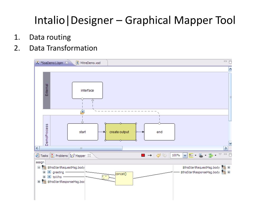Click the Mapper tab tree icon
The height and width of the screenshot is (203, 270).
click(x=72, y=156)
